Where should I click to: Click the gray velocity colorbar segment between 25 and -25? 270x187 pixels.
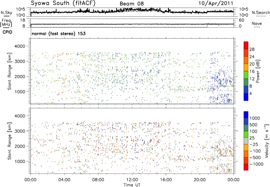pos(246,141)
